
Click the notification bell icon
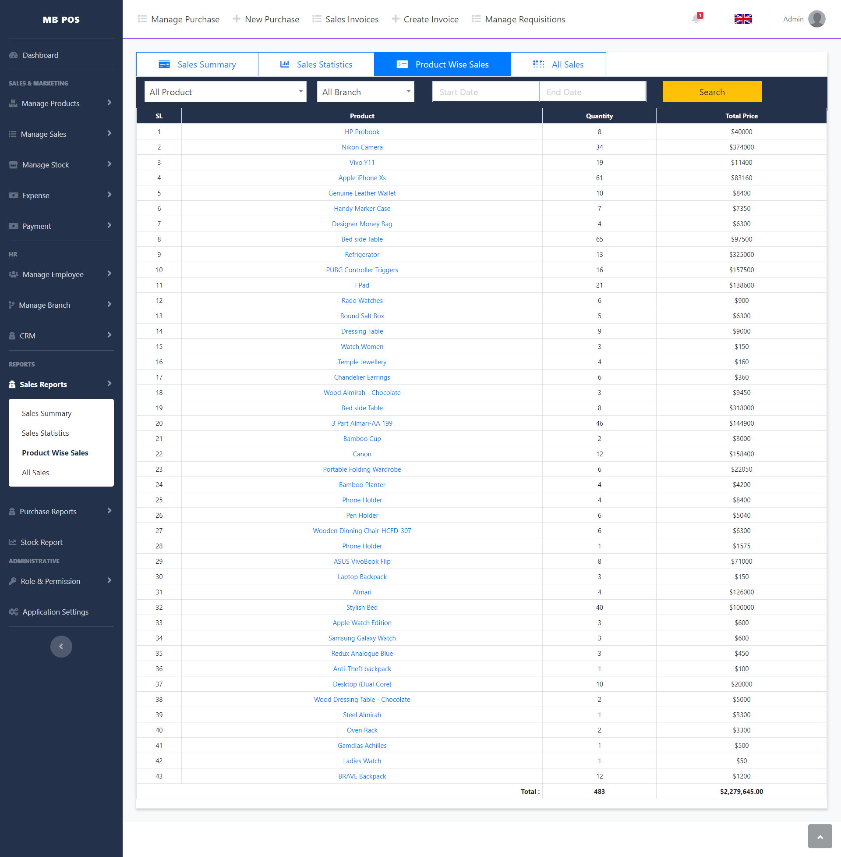pyautogui.click(x=696, y=18)
